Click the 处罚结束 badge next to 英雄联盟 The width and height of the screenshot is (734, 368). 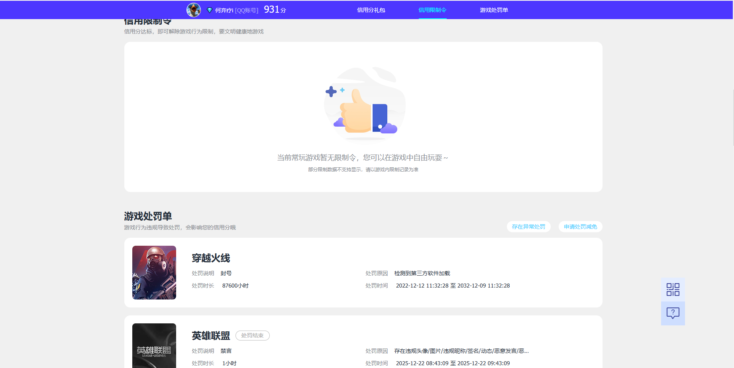(x=252, y=335)
